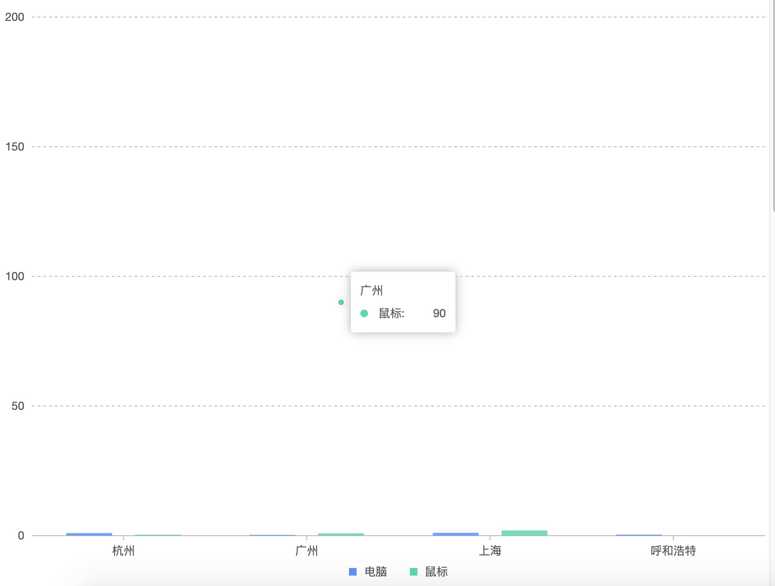Screen dimensions: 775x586
Task: Select the blue 电脑 bar for 呼和浩特
Action: 639,535
